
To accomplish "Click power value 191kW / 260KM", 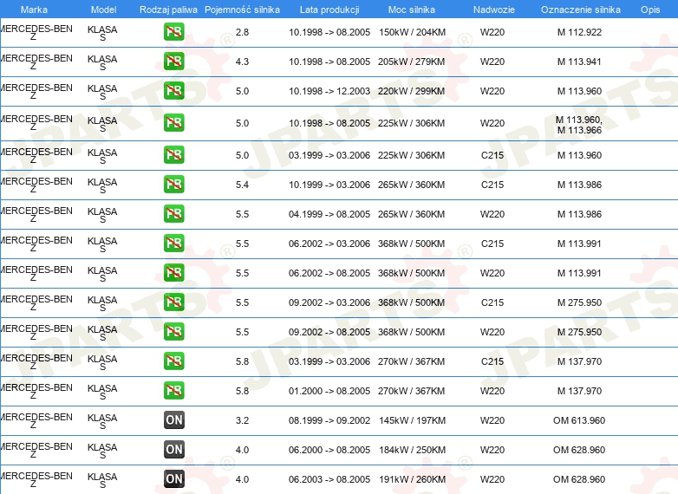I will point(412,479).
